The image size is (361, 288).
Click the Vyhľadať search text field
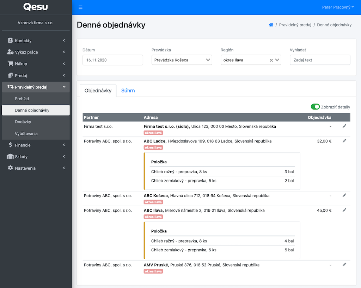[320, 60]
